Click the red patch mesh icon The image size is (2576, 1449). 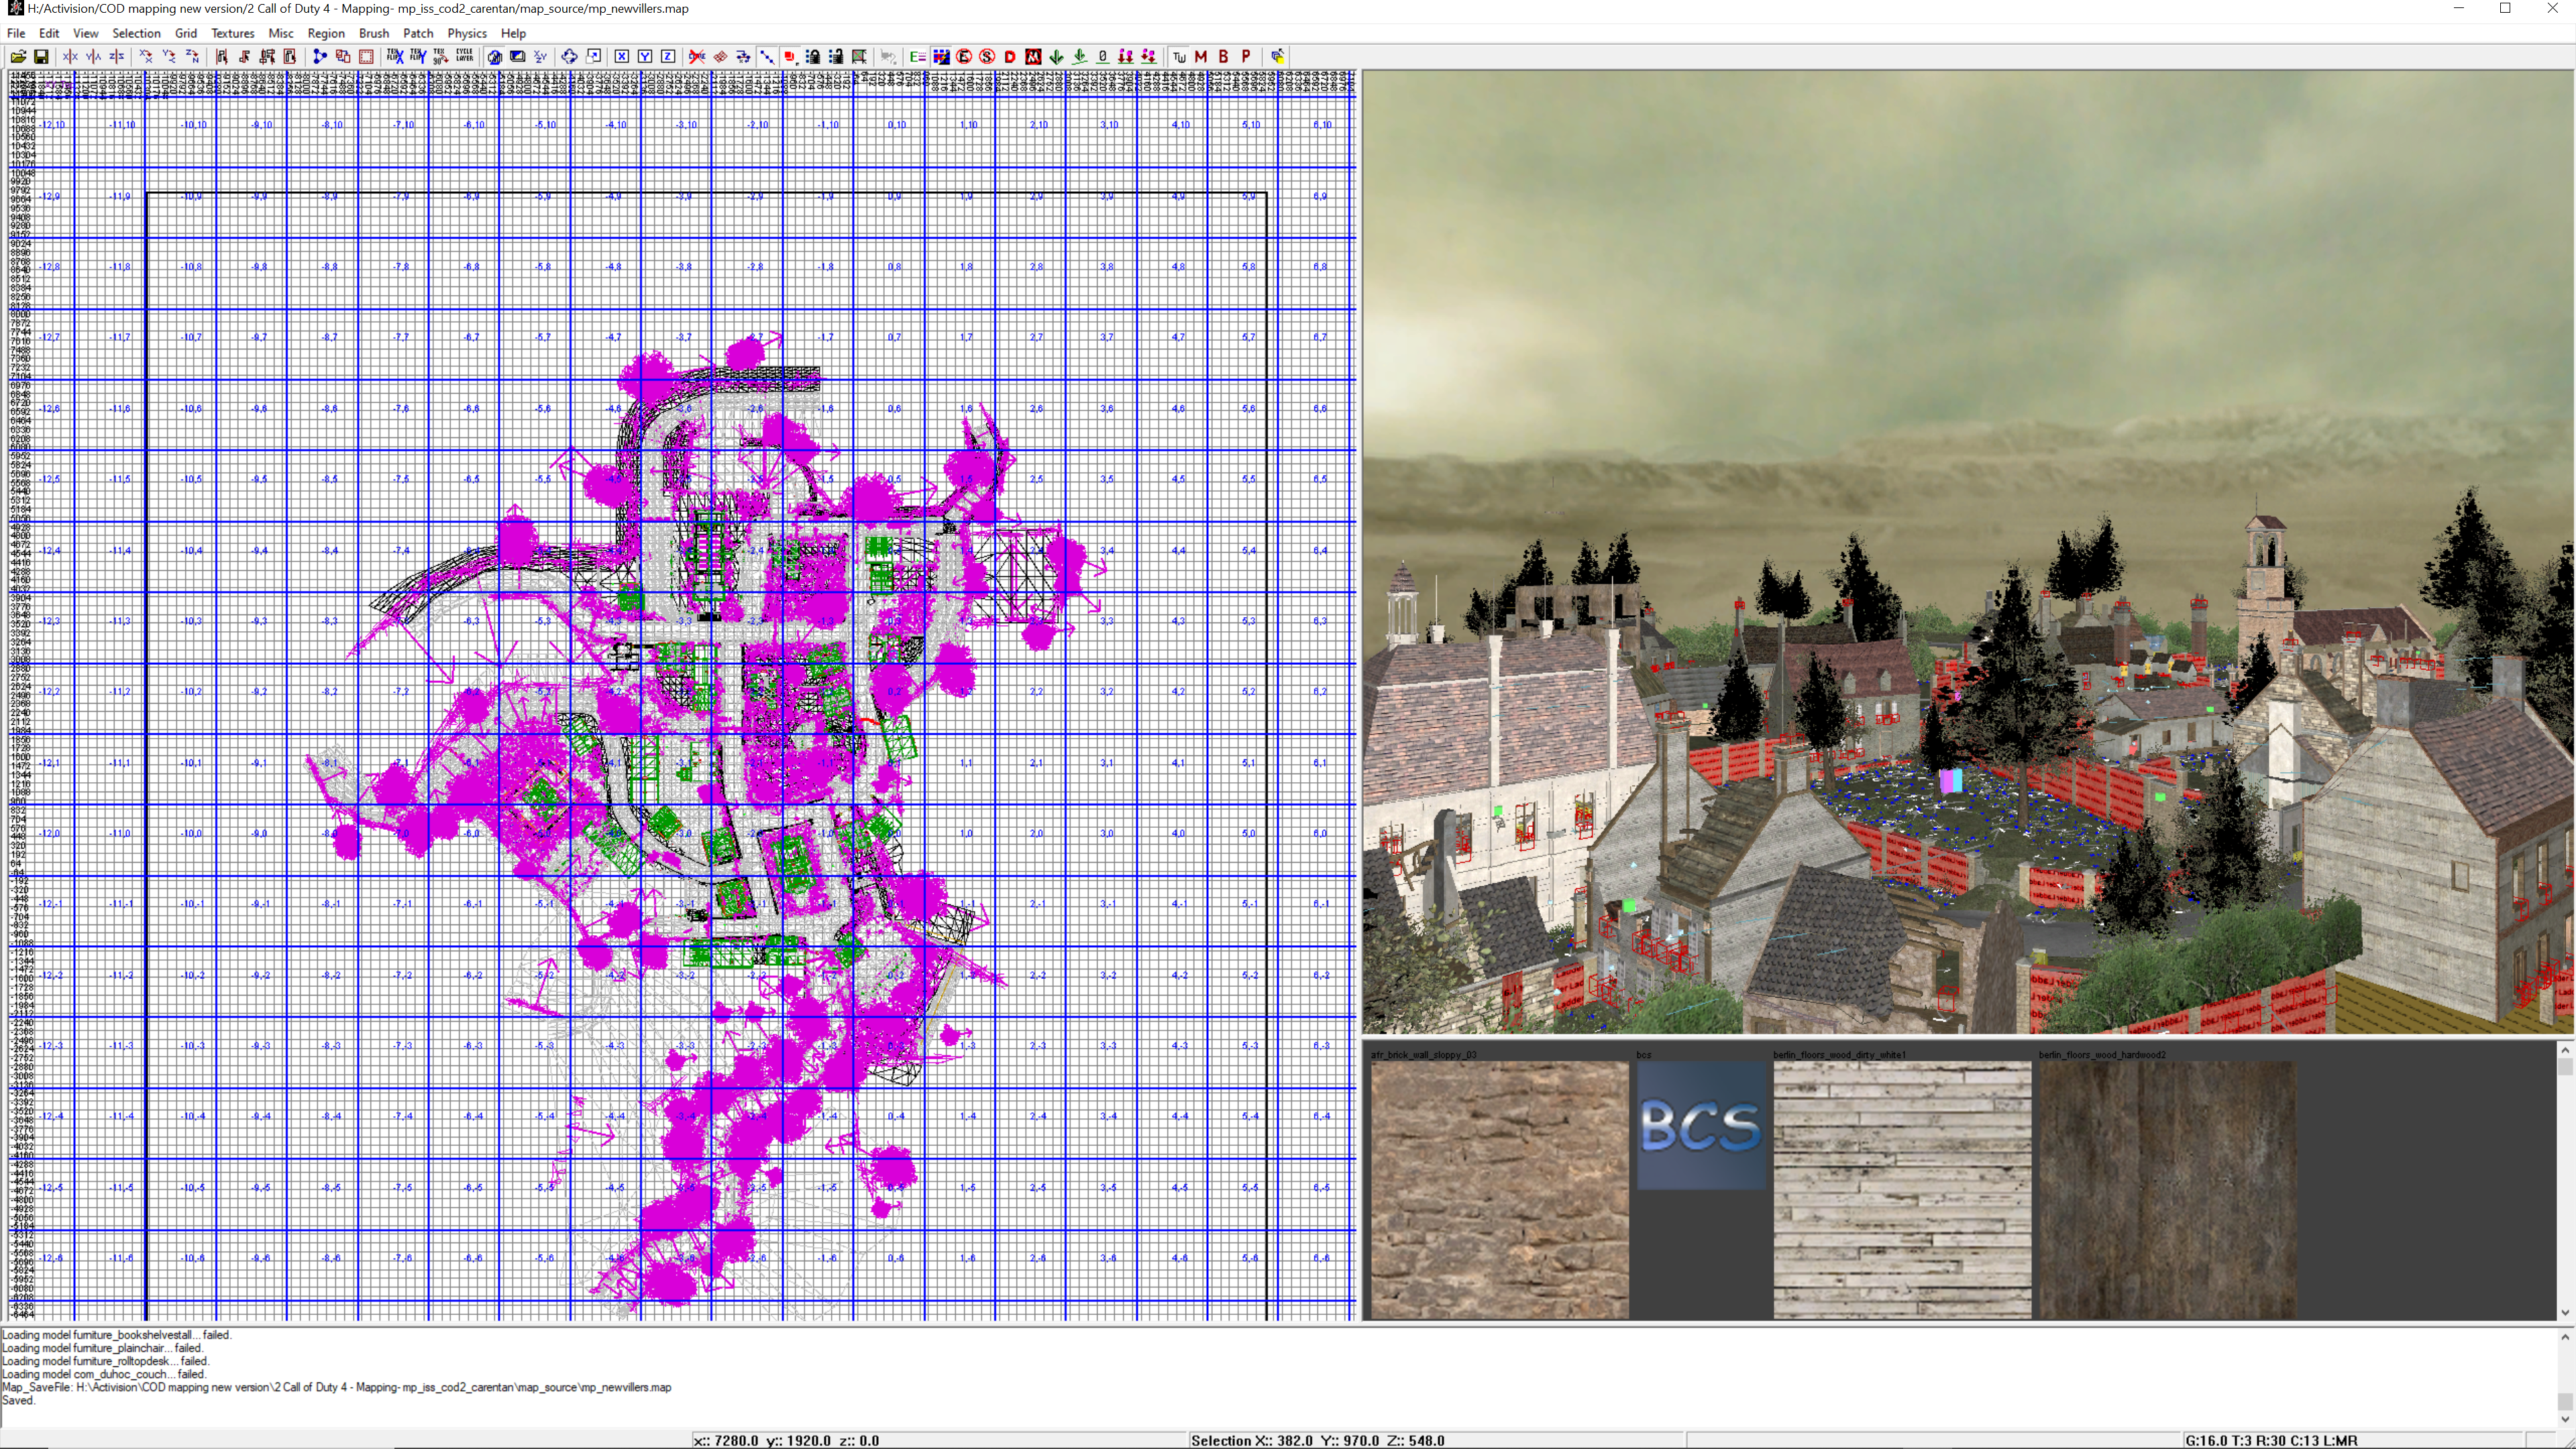[721, 56]
